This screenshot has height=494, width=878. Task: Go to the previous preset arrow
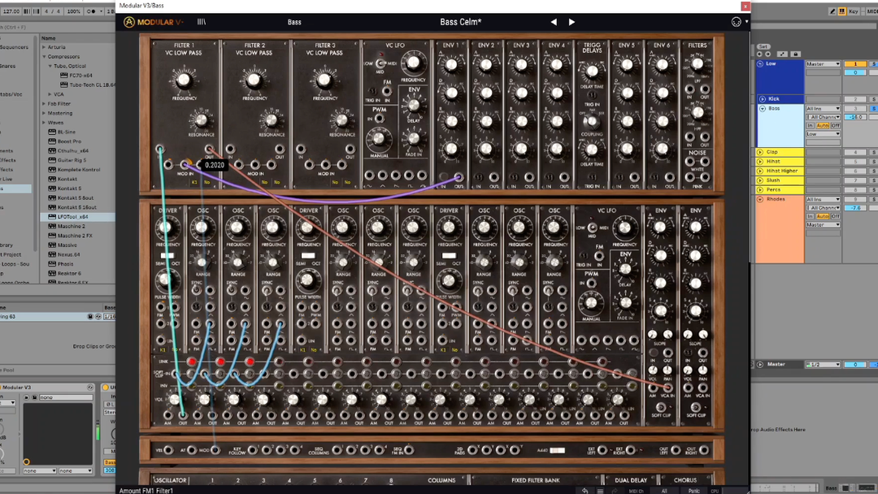[554, 22]
